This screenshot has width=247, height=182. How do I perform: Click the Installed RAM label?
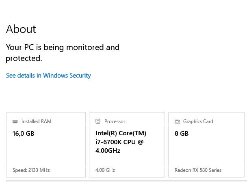(x=36, y=121)
